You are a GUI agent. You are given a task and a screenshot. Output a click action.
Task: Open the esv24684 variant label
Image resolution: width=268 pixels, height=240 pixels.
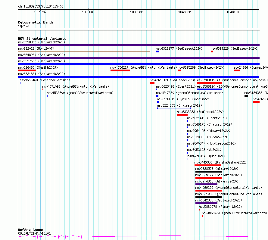click(x=251, y=67)
